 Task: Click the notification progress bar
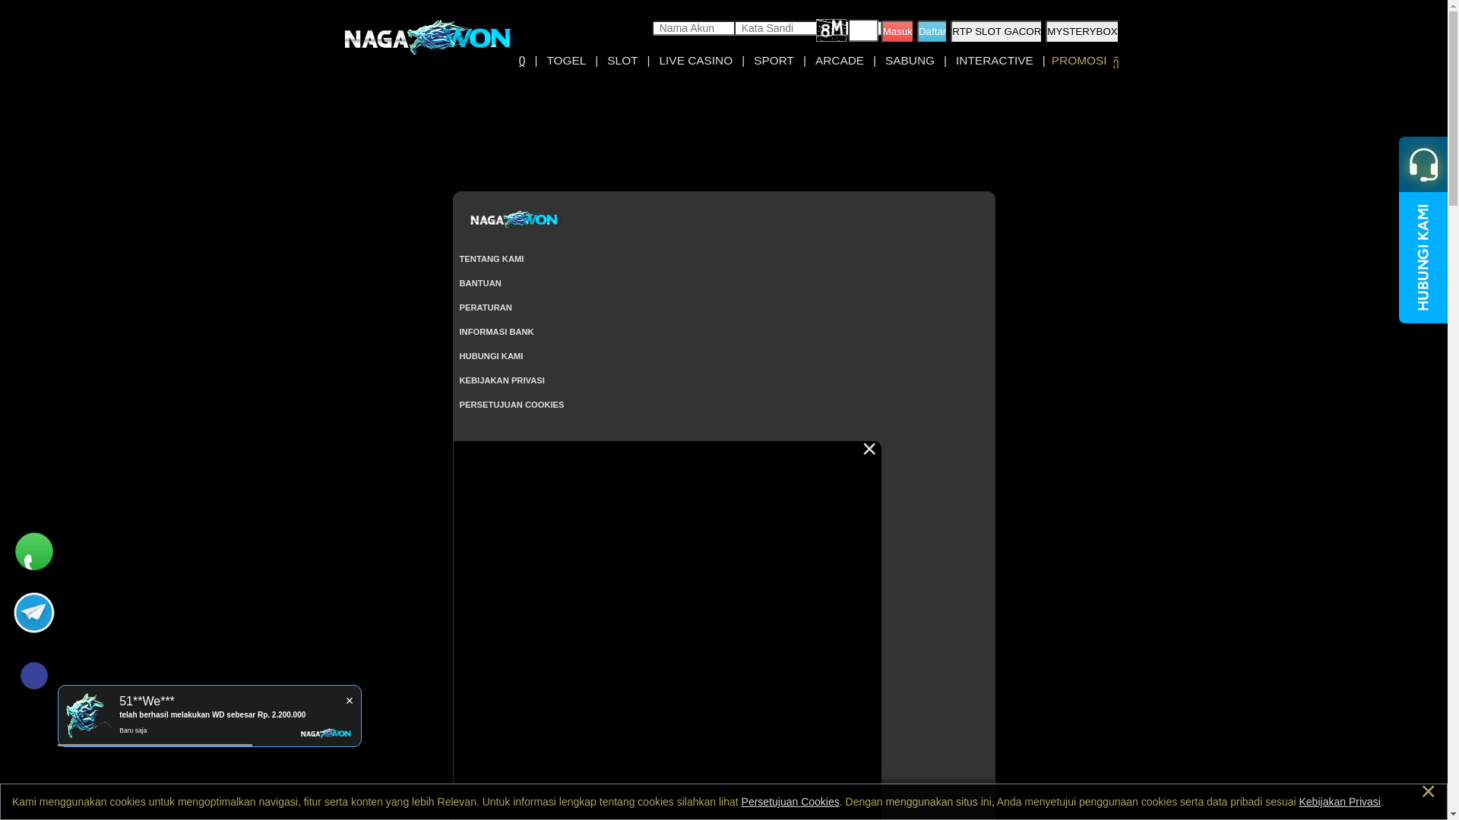(x=155, y=745)
